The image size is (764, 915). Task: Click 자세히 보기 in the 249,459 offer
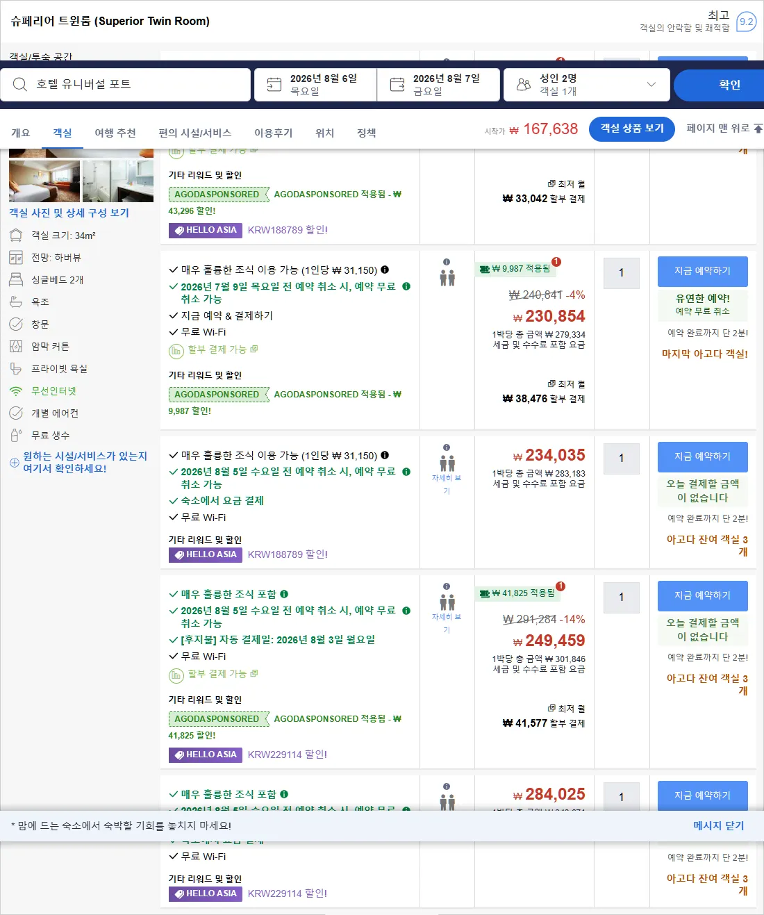pos(447,623)
